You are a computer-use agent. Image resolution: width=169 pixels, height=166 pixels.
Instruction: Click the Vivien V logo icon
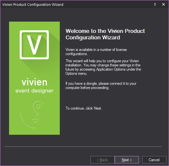(x=34, y=45)
